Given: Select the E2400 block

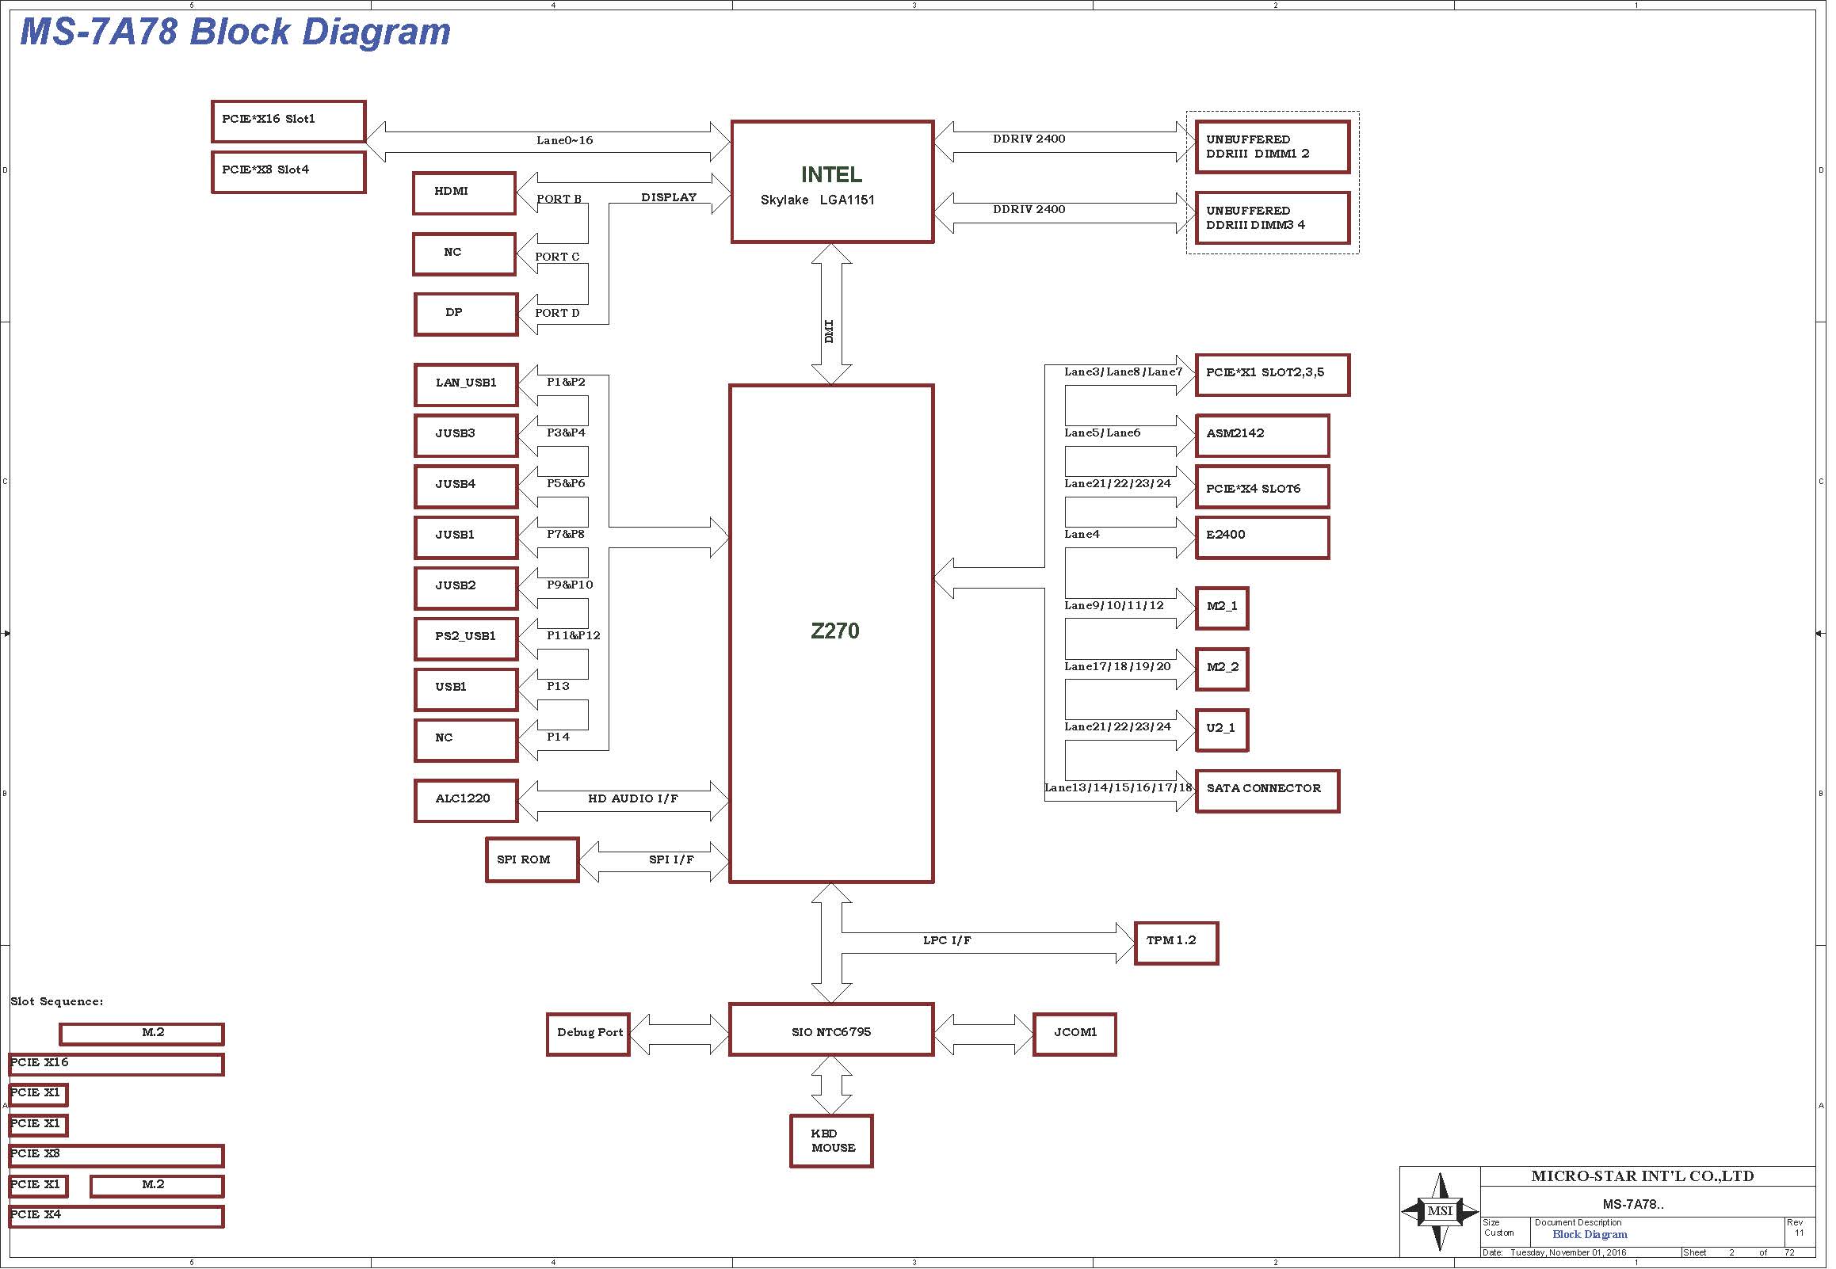Looking at the screenshot, I should [1264, 539].
